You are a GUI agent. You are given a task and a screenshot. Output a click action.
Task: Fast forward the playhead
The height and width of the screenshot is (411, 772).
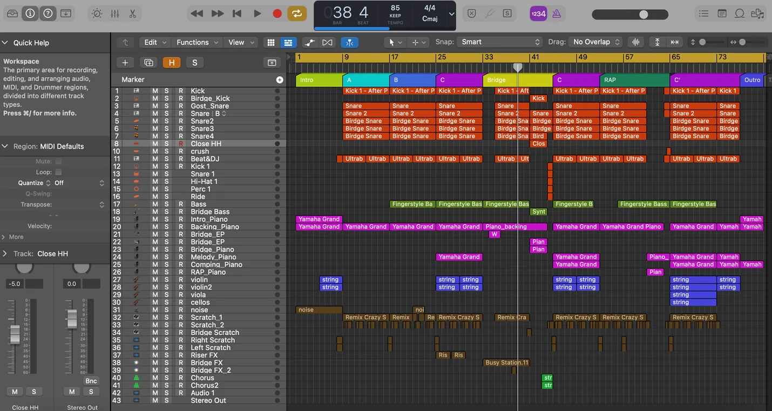(217, 14)
